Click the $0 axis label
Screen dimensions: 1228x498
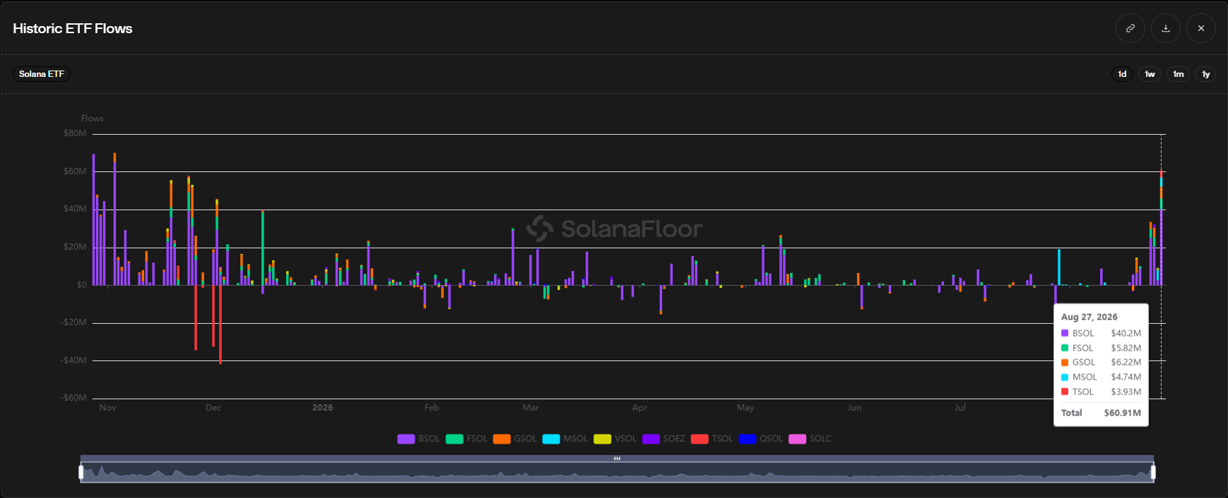pyautogui.click(x=82, y=285)
